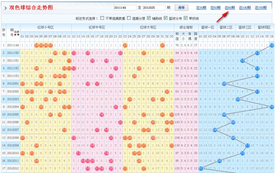The image size is (276, 173).
Task: Click period number 2012012 in table
Action: click(13, 168)
